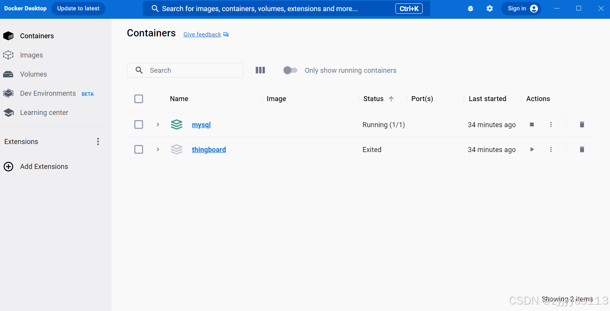The height and width of the screenshot is (311, 610).
Task: Maximize the Docker Desktop window
Action: (579, 8)
